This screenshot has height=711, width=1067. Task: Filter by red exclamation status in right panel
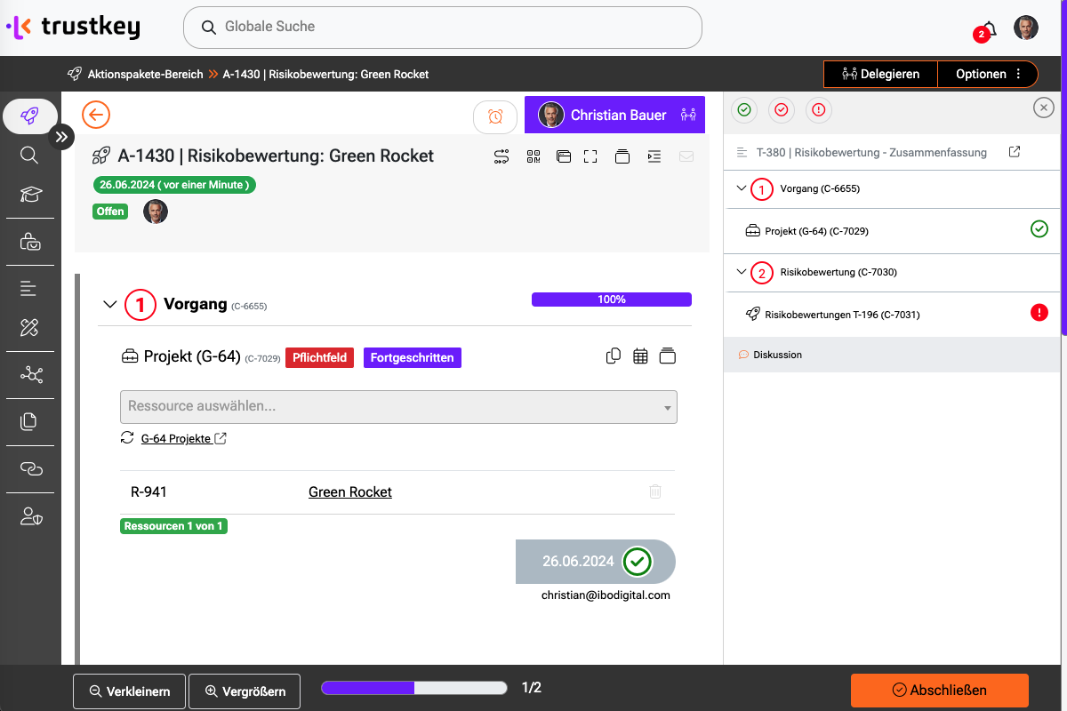click(819, 109)
